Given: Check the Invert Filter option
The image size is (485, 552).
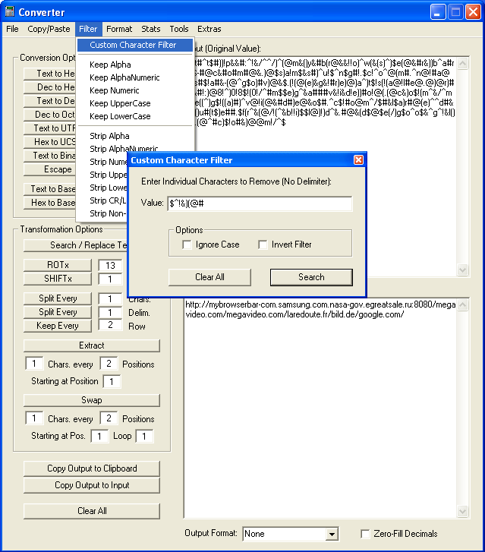Looking at the screenshot, I should tap(263, 244).
